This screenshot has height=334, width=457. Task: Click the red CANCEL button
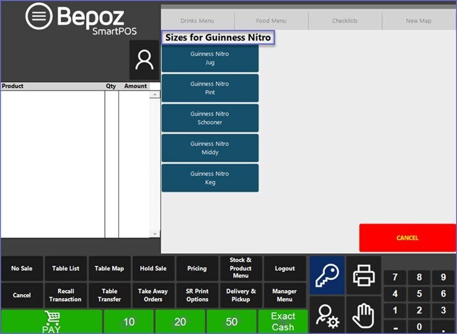pos(407,238)
